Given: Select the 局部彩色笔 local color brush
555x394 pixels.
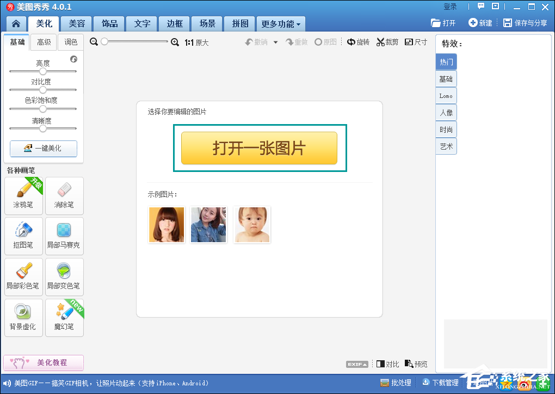Looking at the screenshot, I should pyautogui.click(x=23, y=277).
